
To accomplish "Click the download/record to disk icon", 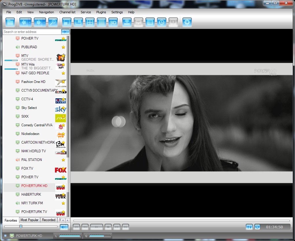I will click(x=127, y=22).
